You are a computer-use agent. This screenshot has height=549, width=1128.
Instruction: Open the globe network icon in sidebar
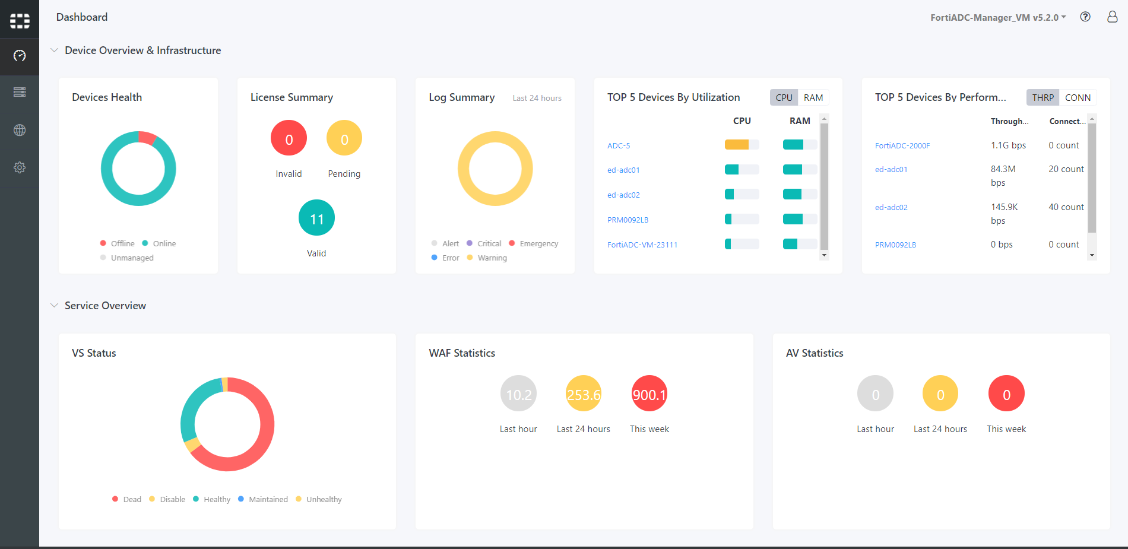tap(20, 130)
